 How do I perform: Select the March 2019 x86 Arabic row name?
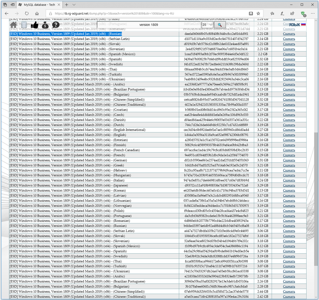point(67,276)
